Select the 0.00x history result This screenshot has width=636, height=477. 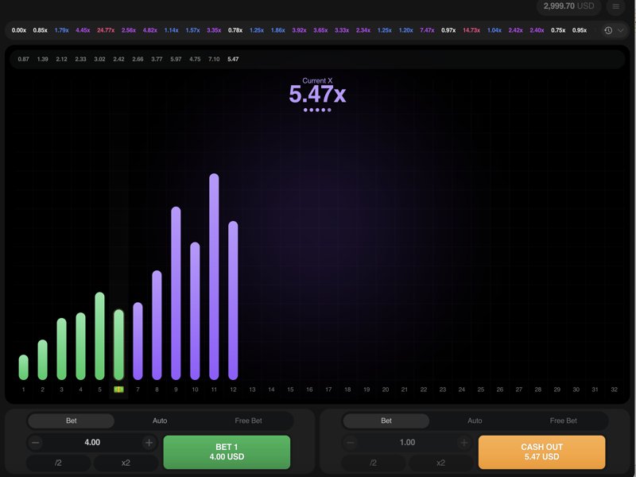19,30
